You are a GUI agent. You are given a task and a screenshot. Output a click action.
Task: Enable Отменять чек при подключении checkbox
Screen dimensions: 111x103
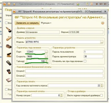pyautogui.click(x=85, y=61)
